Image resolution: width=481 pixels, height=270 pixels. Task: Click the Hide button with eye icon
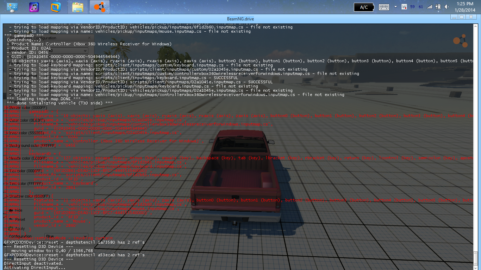(16, 210)
